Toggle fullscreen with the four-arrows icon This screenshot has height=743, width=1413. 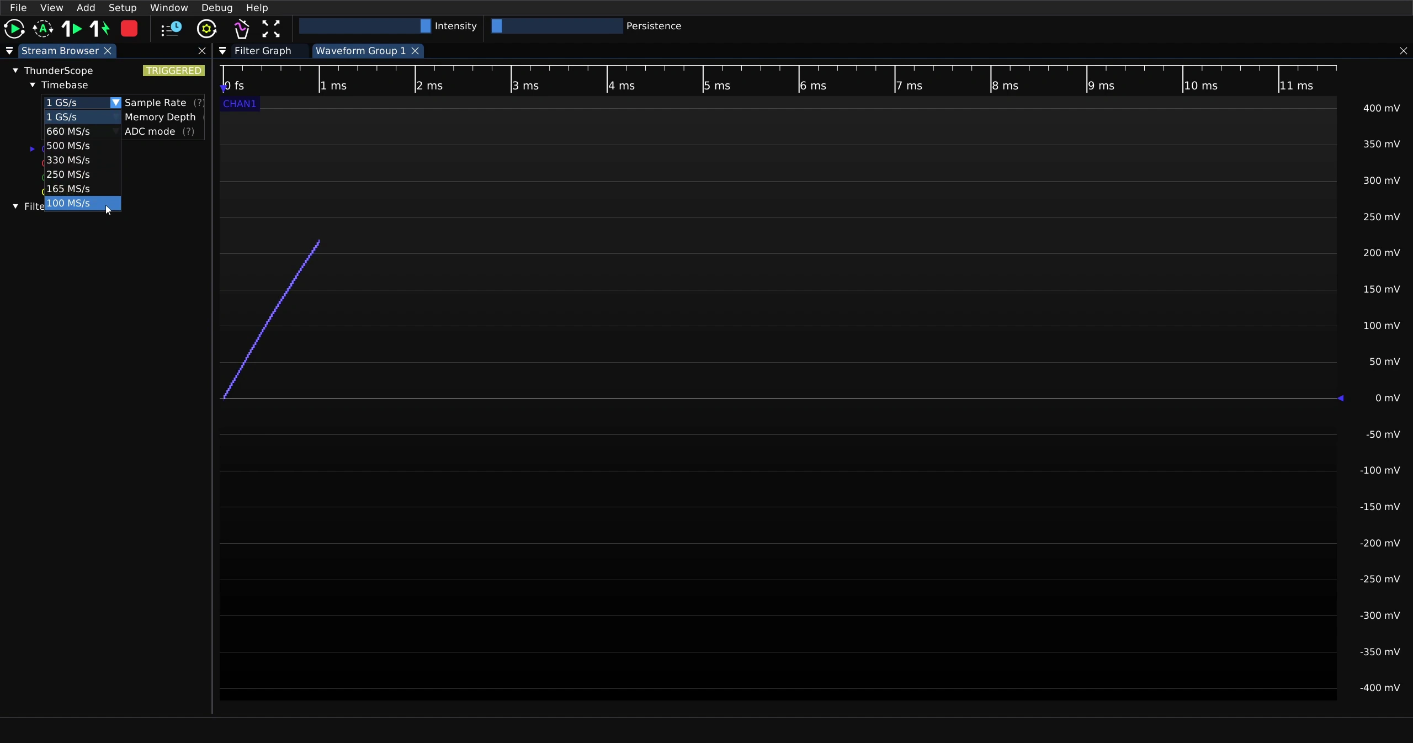[x=271, y=29]
